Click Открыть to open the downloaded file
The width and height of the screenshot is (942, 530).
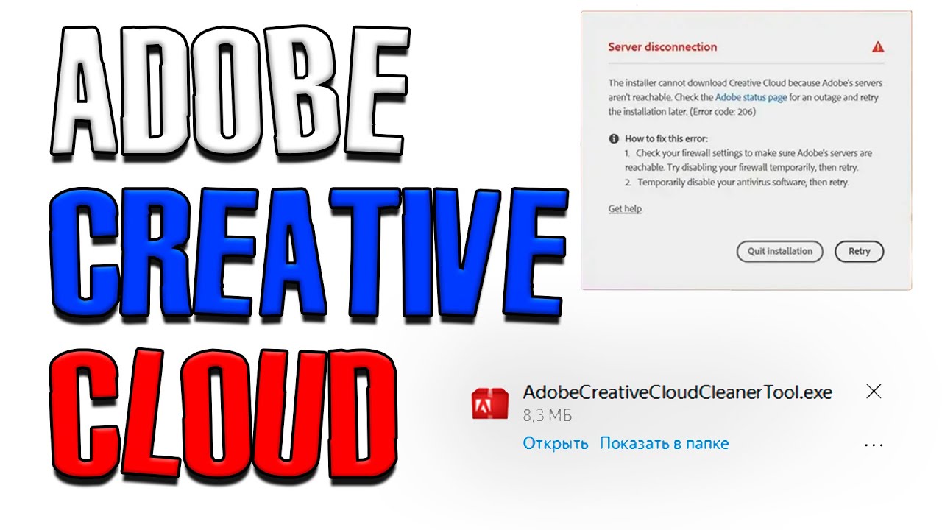pyautogui.click(x=556, y=444)
